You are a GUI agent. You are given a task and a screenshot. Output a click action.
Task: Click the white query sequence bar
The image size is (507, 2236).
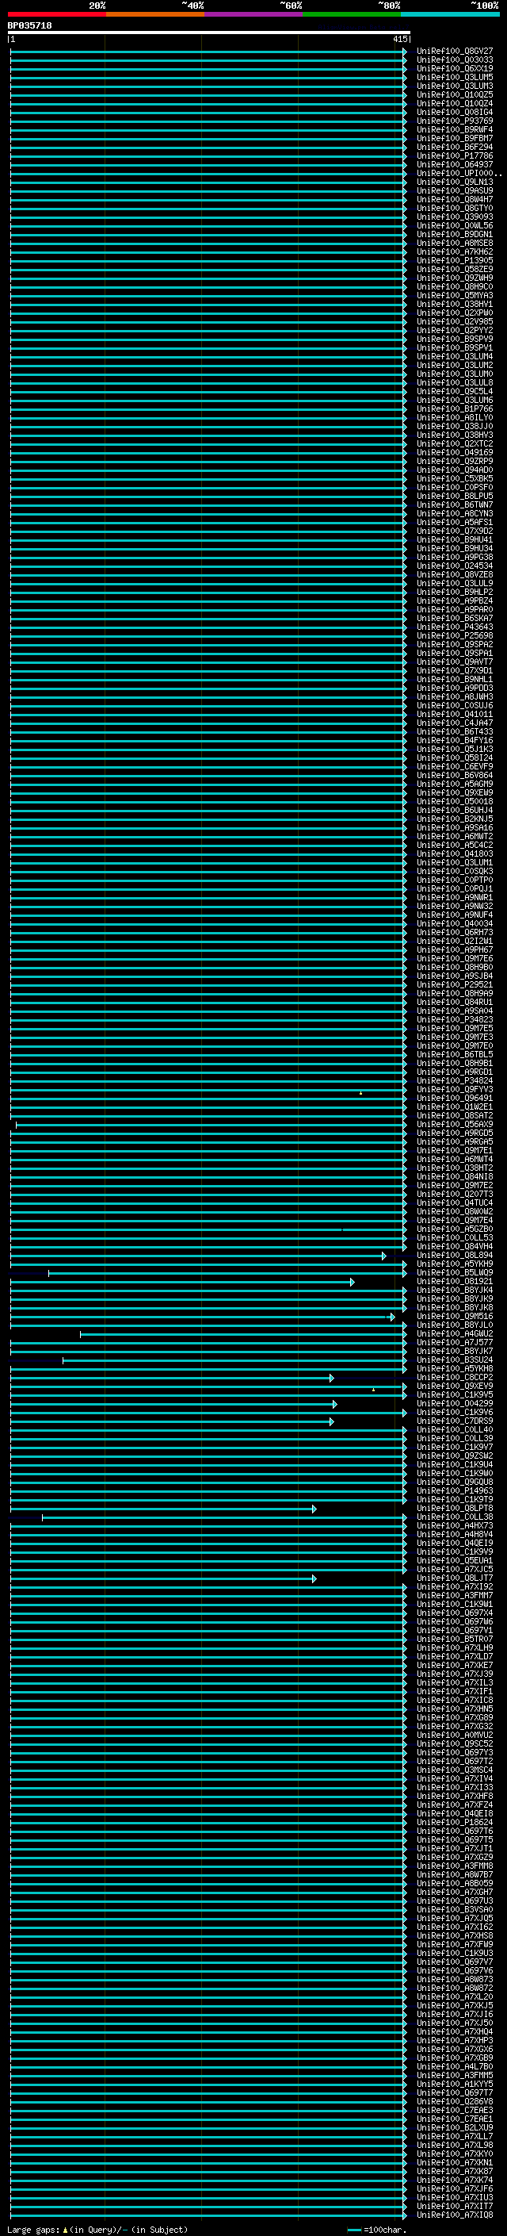pyautogui.click(x=209, y=33)
